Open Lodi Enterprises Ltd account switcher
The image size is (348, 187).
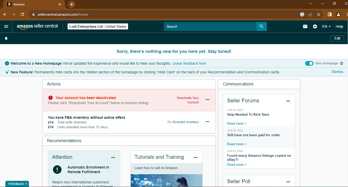pos(98,26)
